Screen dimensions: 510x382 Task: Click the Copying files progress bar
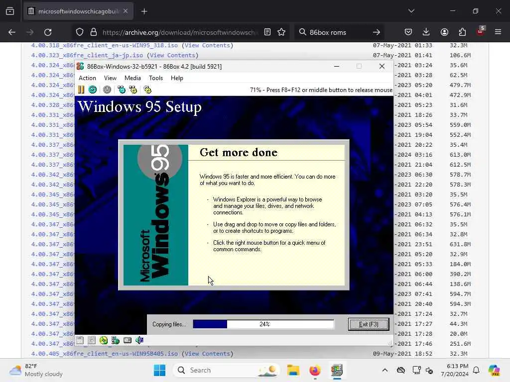[263, 324]
